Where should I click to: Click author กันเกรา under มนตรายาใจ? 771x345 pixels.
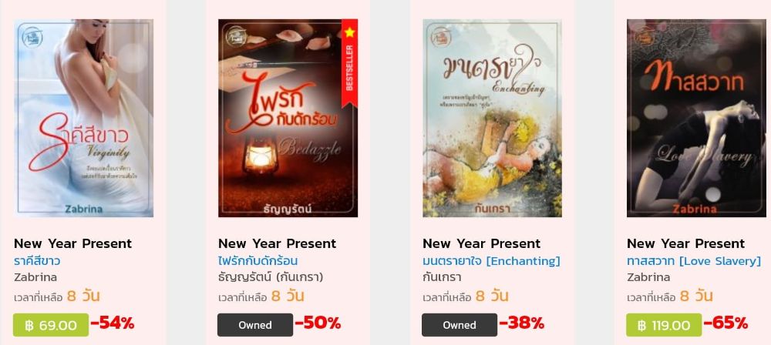pyautogui.click(x=442, y=277)
